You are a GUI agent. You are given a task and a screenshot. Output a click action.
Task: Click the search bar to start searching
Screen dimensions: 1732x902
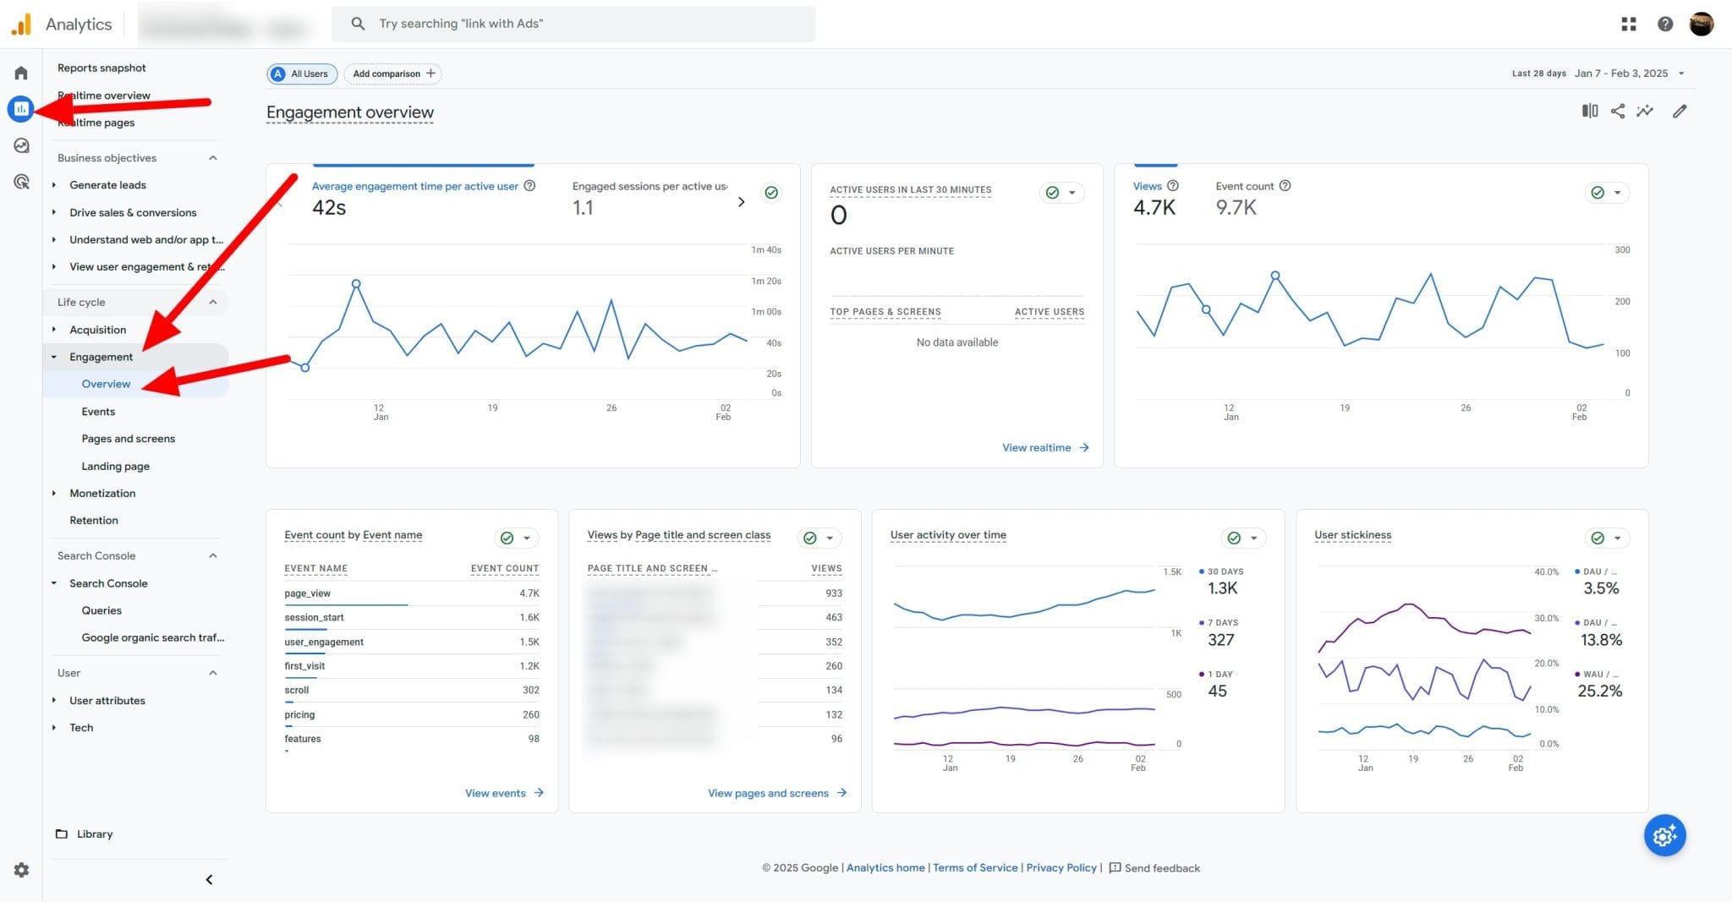click(x=574, y=24)
